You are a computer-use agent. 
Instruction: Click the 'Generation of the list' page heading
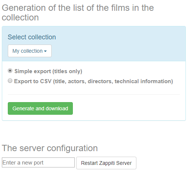click(78, 13)
